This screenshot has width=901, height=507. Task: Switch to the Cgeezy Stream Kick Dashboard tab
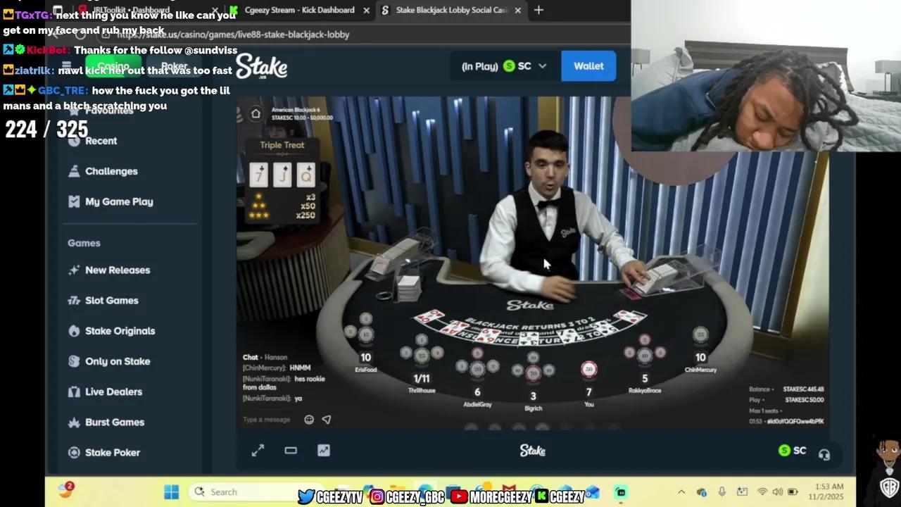[298, 10]
